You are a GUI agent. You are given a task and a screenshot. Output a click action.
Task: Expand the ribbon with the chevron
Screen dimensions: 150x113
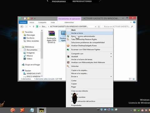click(x=131, y=22)
